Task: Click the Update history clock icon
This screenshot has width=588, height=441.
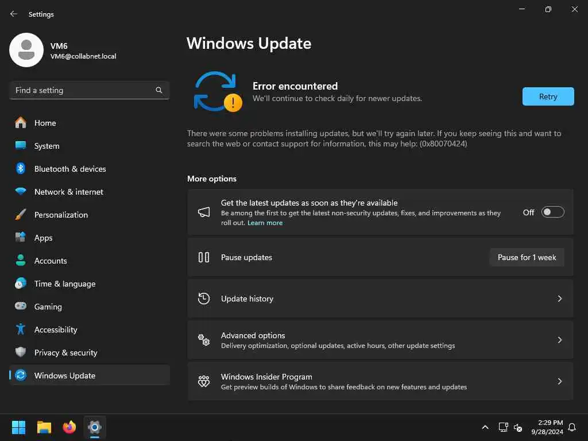Action: 204,299
